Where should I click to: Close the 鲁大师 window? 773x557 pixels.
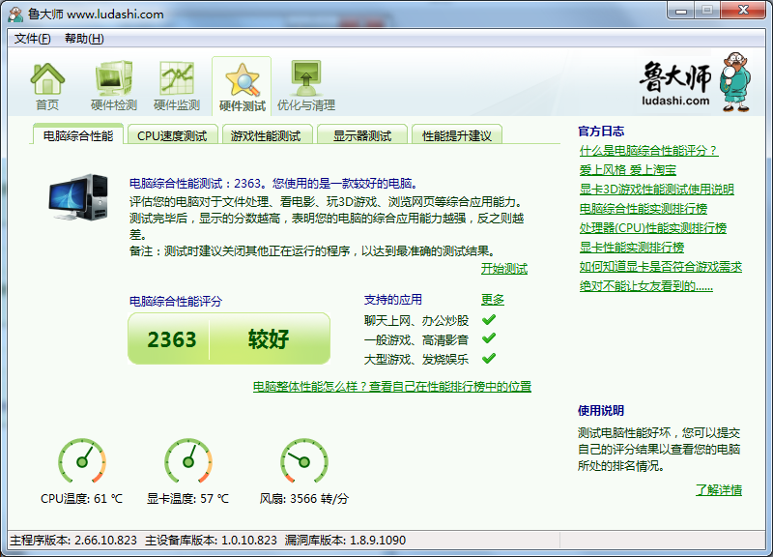coord(744,10)
